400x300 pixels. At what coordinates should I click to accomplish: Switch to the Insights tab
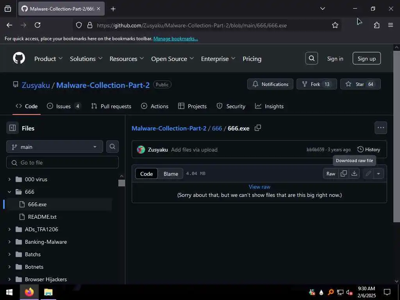pos(270,106)
